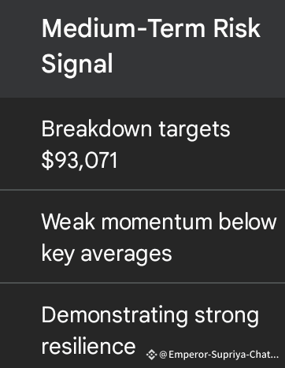Click the Binance logo icon in watermark

click(x=151, y=355)
